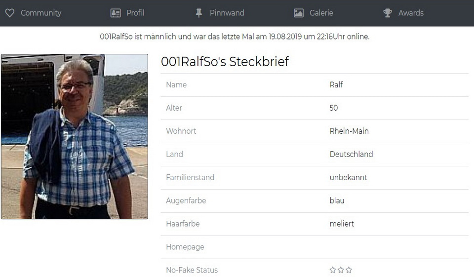
Task: Open the Galerie tab
Action: click(321, 13)
